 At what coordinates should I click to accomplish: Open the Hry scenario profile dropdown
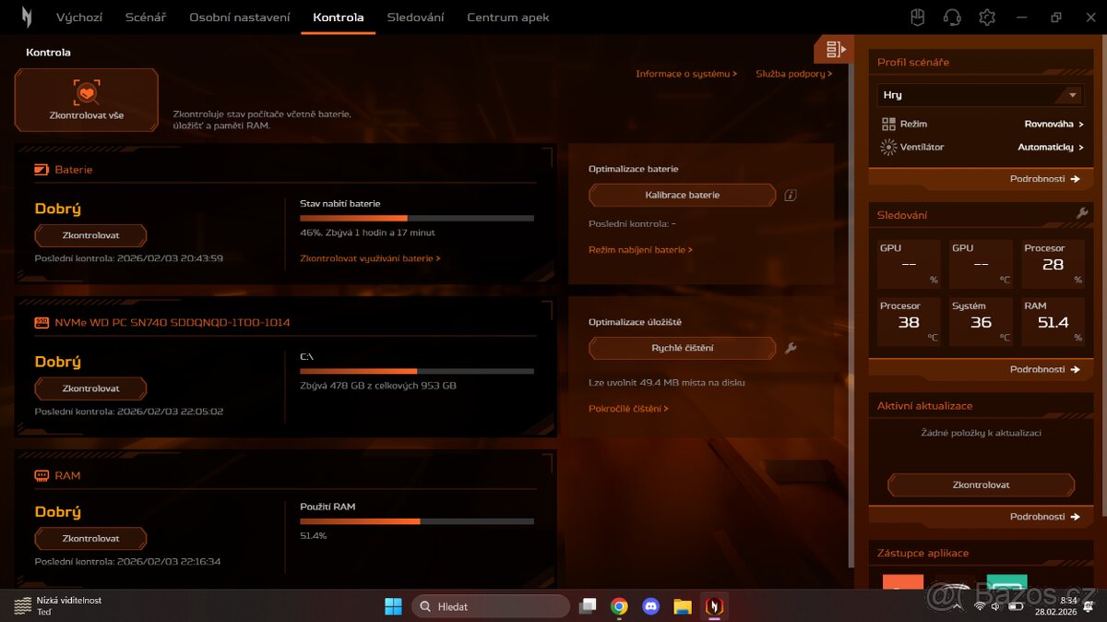(x=980, y=94)
